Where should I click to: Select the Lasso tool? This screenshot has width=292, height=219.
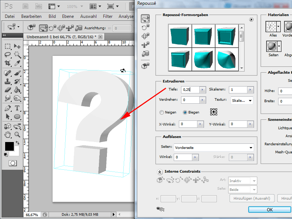(8, 54)
